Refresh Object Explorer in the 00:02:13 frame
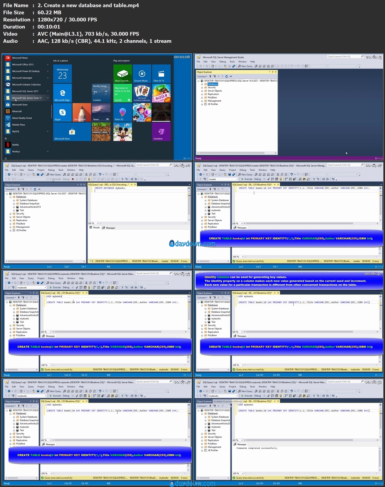The image size is (385, 487). (226, 76)
